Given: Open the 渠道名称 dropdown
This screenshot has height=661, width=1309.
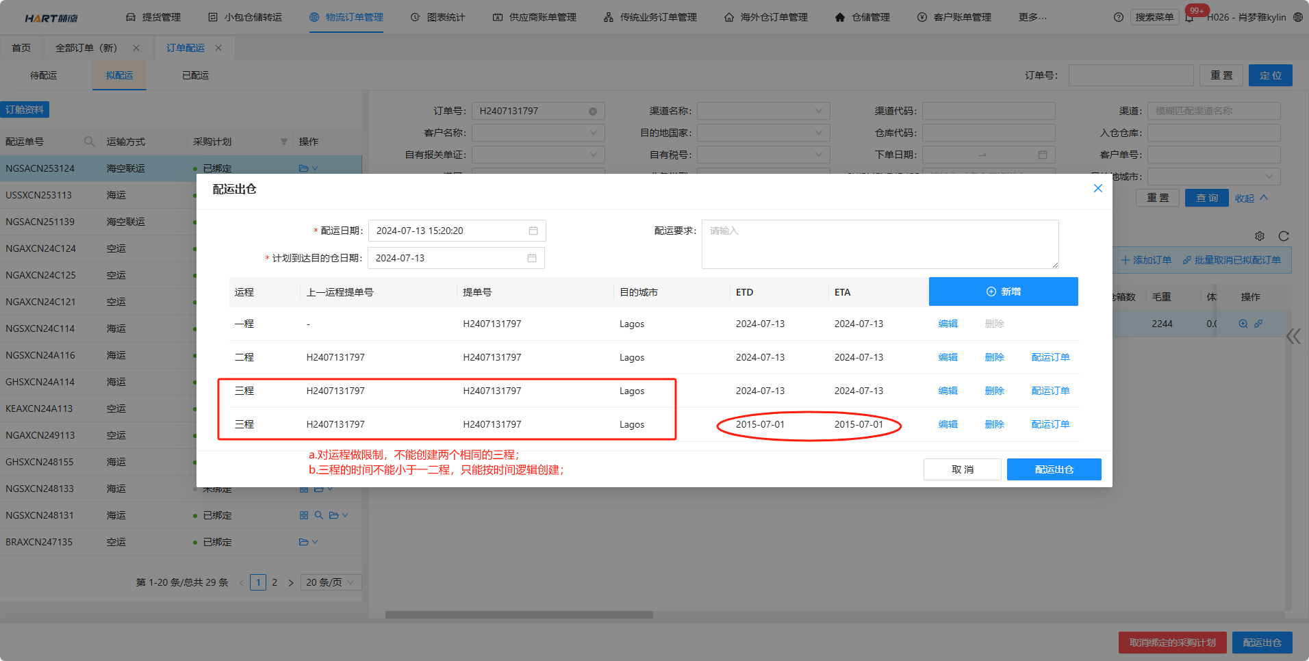Looking at the screenshot, I should click(x=763, y=111).
